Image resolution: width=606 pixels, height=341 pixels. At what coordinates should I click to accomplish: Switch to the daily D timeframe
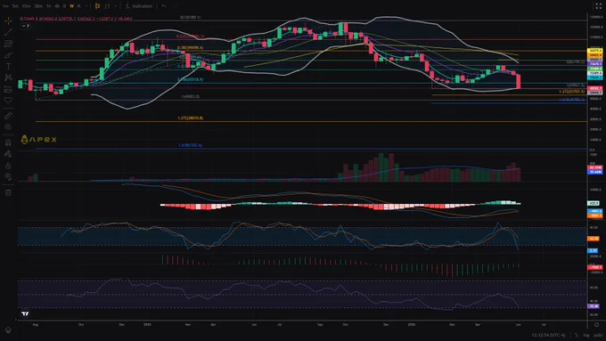(x=64, y=6)
